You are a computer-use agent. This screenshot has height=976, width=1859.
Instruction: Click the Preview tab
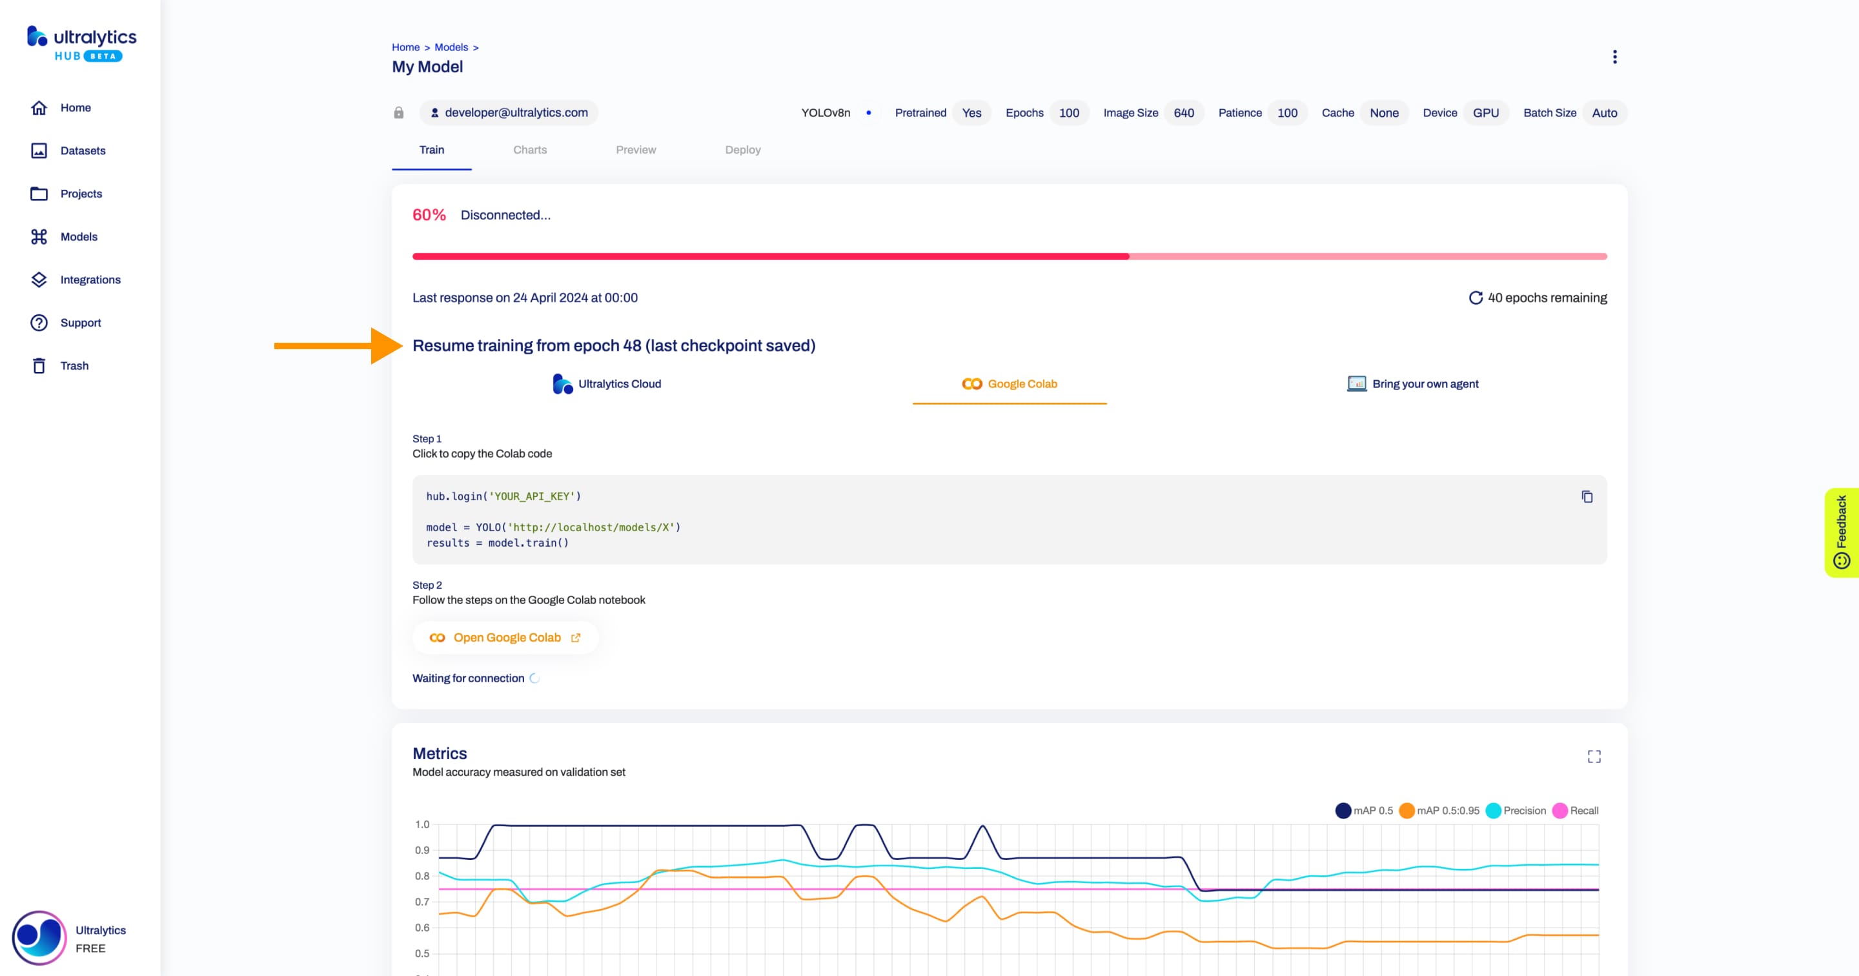click(635, 150)
